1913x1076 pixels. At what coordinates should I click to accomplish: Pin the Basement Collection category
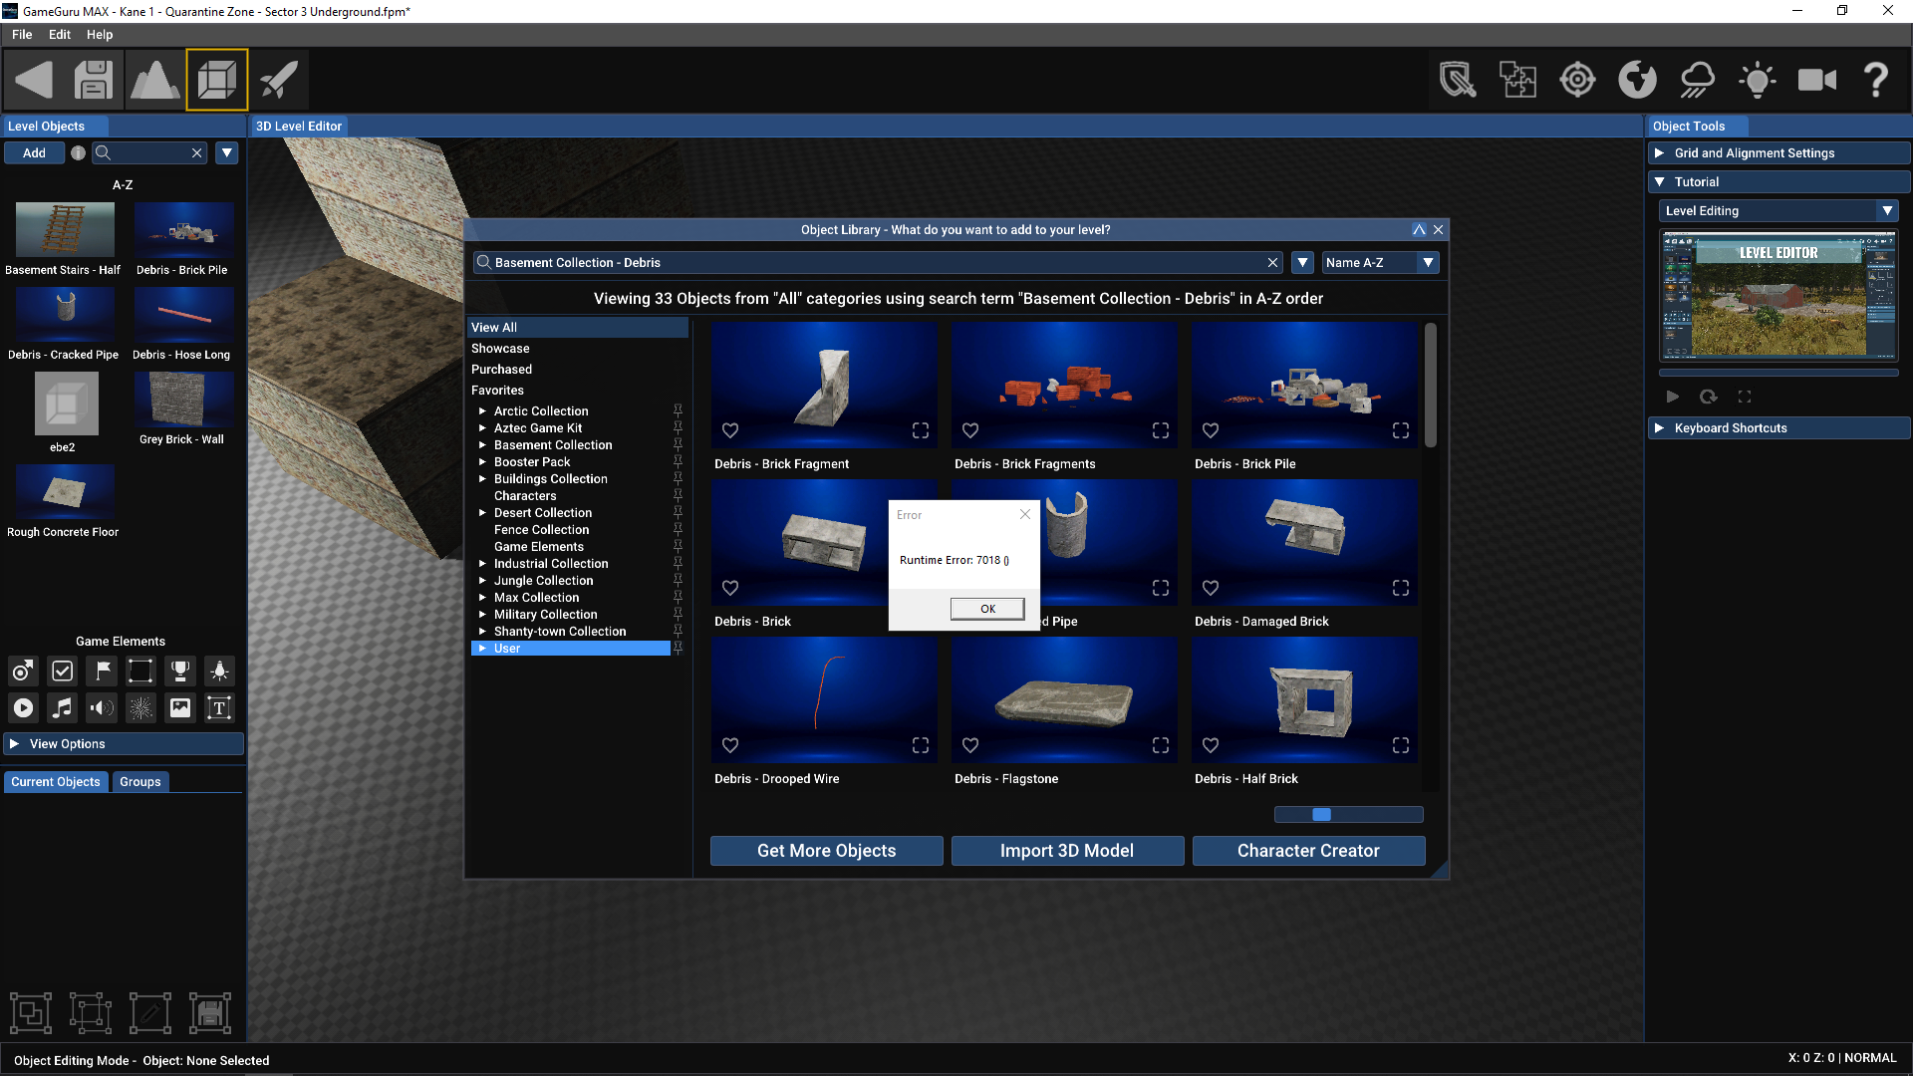[679, 444]
